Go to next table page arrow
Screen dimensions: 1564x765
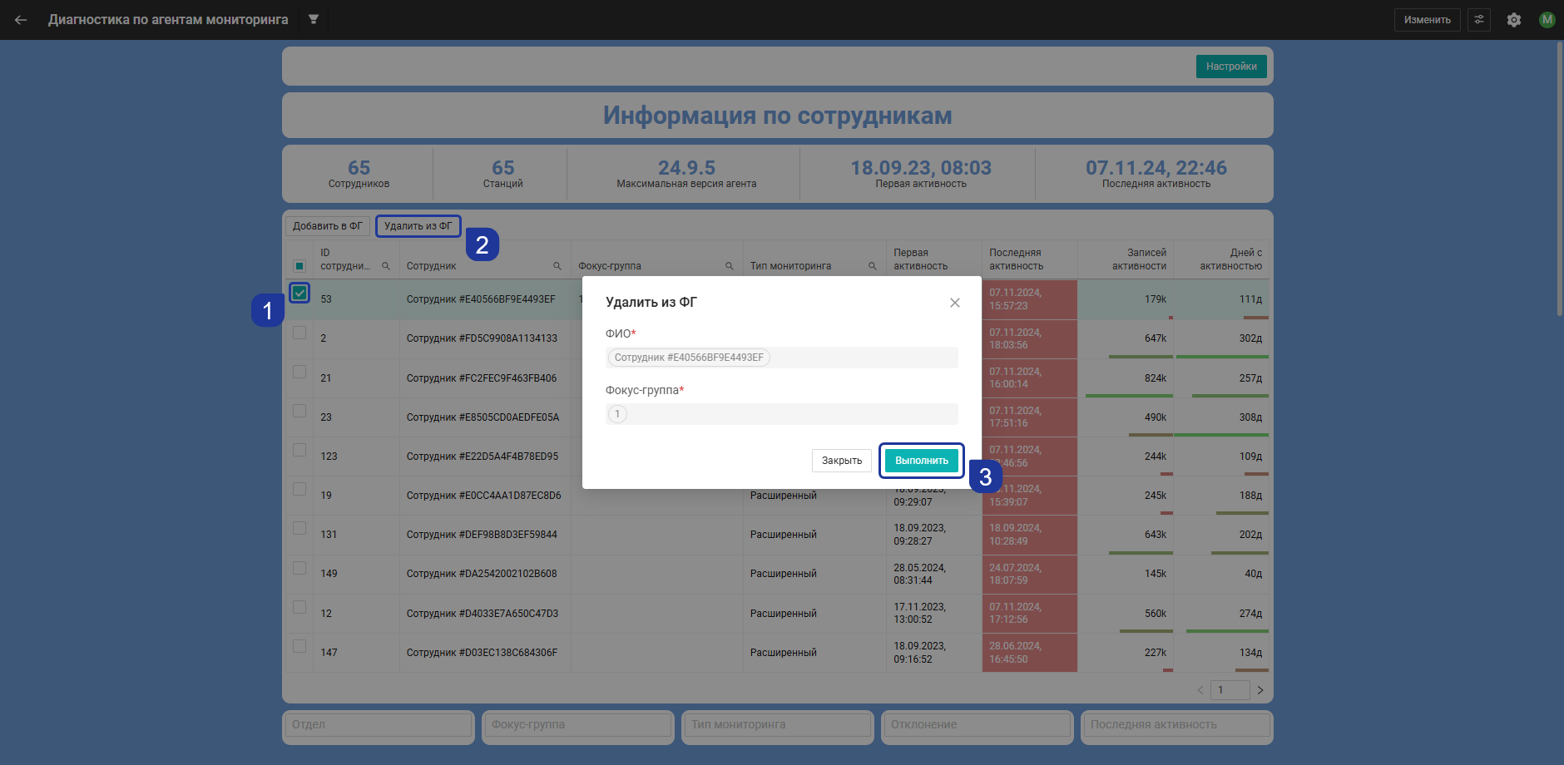[x=1260, y=690]
